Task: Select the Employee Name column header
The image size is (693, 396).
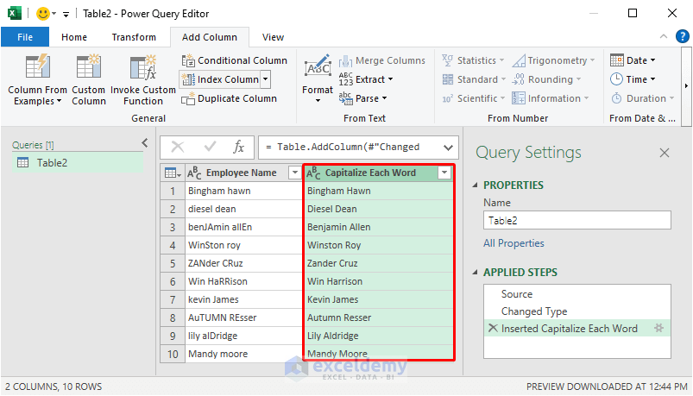Action: [243, 173]
